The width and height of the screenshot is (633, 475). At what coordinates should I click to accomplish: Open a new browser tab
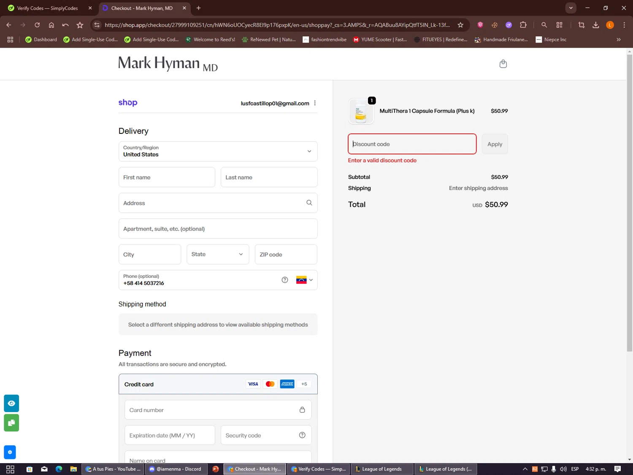pyautogui.click(x=199, y=8)
